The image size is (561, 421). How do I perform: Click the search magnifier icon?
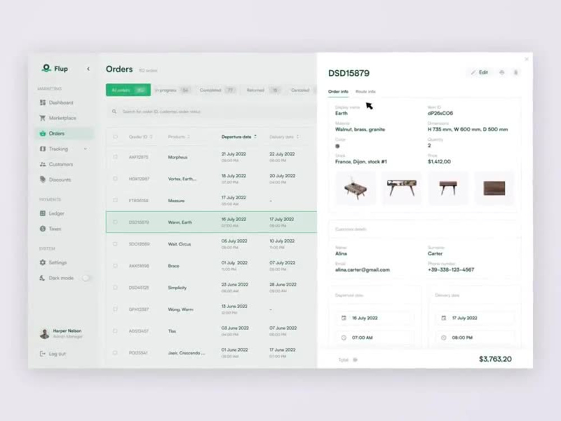[x=114, y=112]
